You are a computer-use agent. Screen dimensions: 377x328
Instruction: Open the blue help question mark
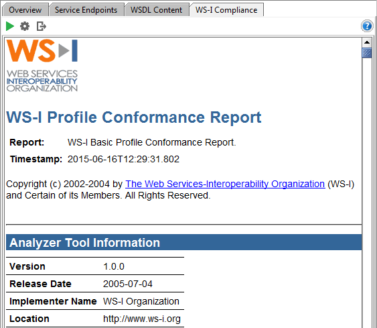click(367, 25)
